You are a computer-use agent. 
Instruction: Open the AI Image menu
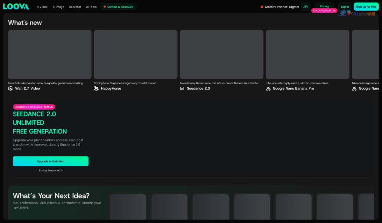coord(58,7)
